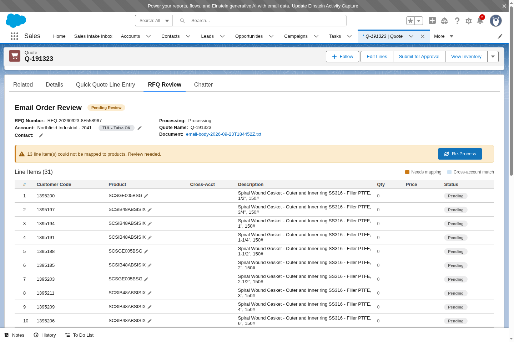Expand the Opportunities nav dropdown chevron
The height and width of the screenshot is (342, 514).
point(271,36)
